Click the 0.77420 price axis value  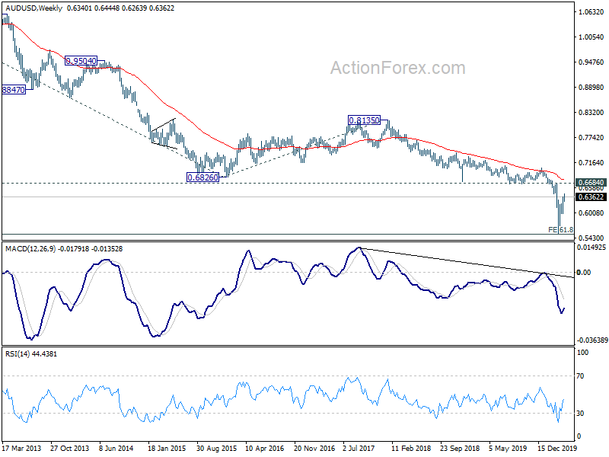tap(591, 138)
